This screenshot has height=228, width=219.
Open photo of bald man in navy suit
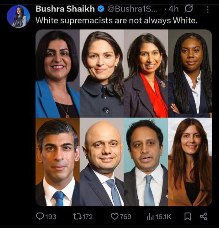102,162
